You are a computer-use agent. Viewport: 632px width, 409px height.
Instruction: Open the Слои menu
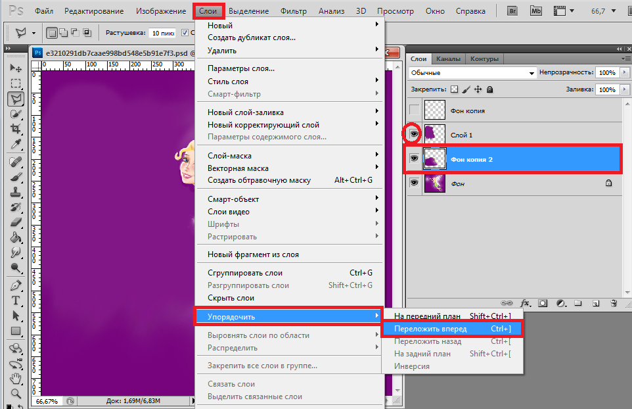pos(208,11)
